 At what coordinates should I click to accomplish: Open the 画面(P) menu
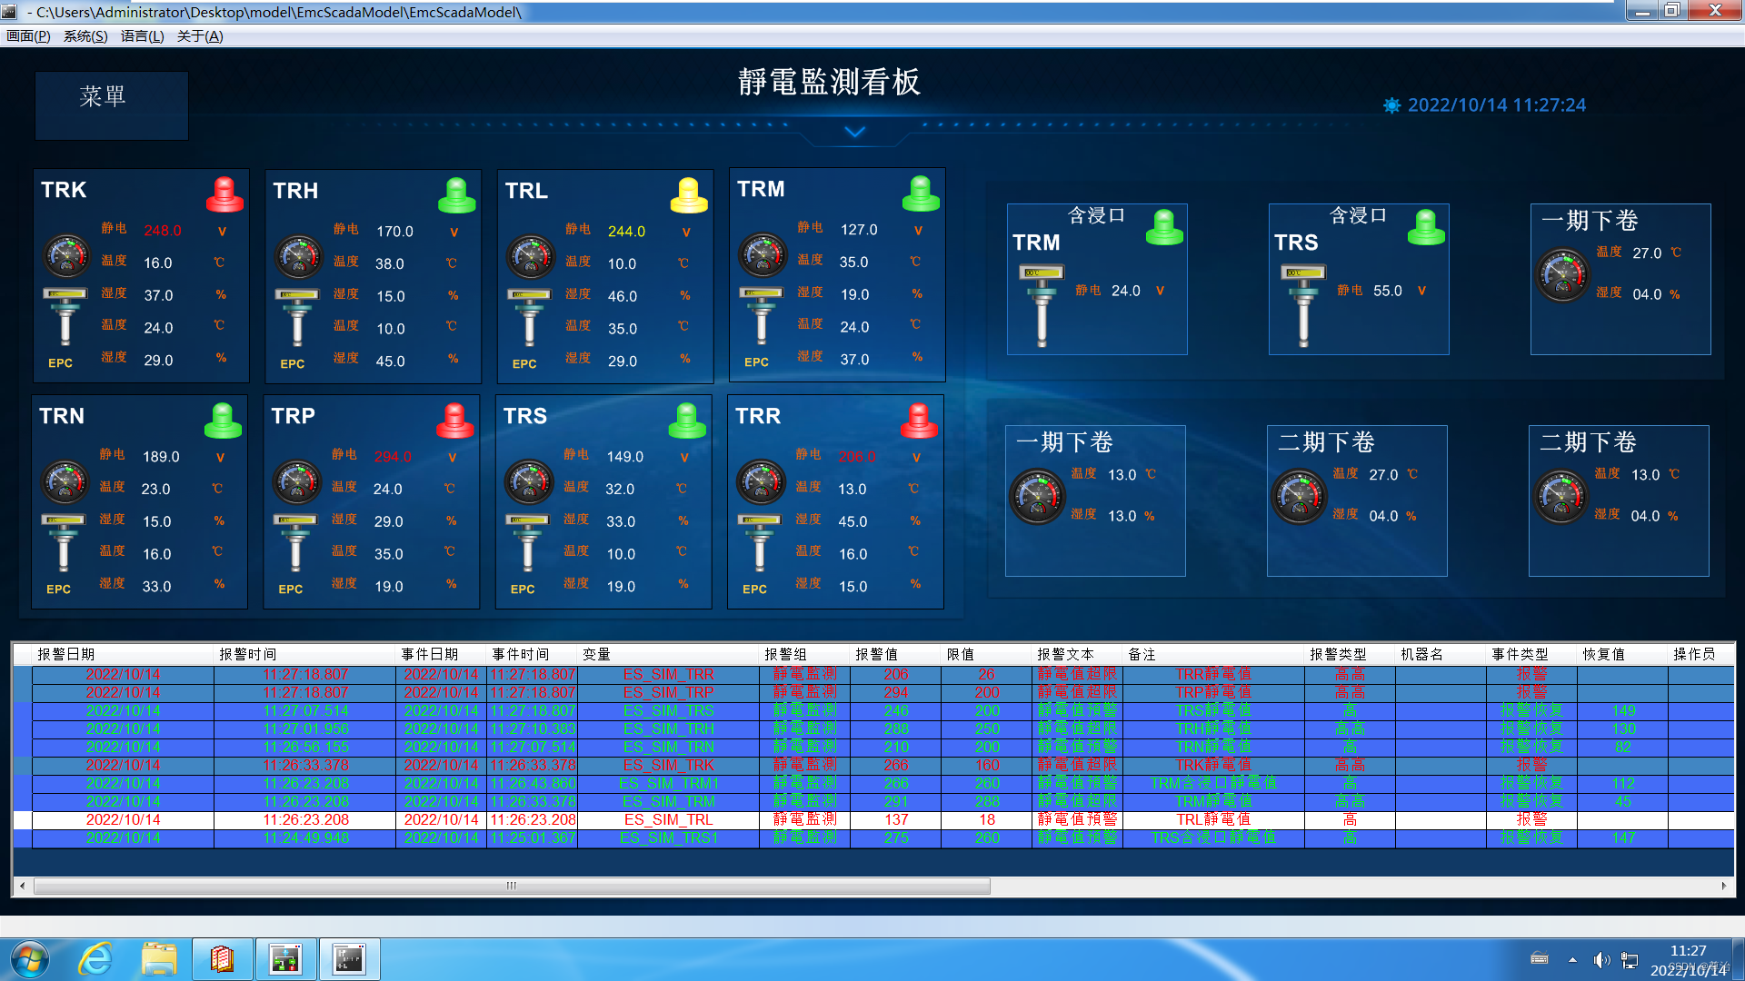tap(28, 36)
